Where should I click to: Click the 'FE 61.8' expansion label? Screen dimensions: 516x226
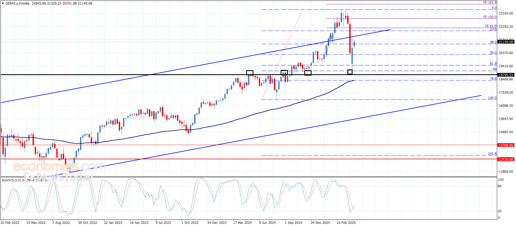pos(491,26)
